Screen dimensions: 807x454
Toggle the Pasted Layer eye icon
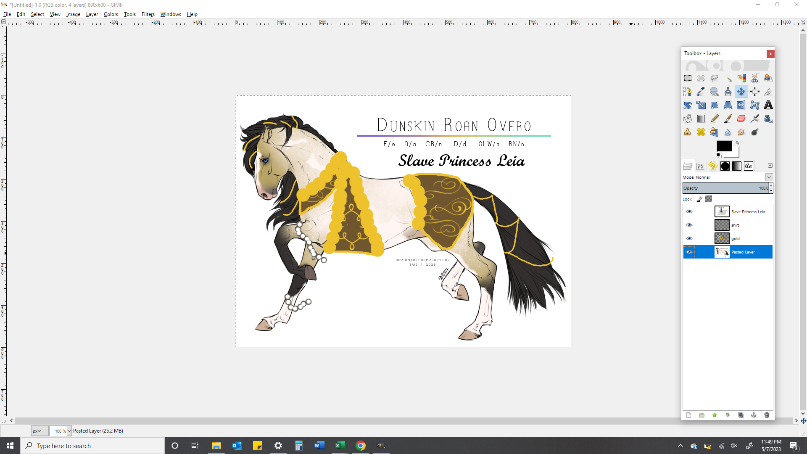(689, 252)
